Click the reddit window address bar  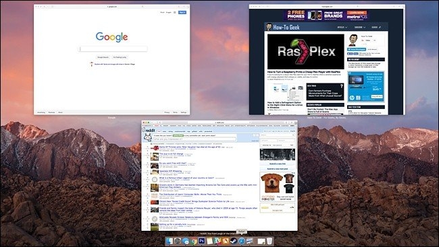[219, 122]
